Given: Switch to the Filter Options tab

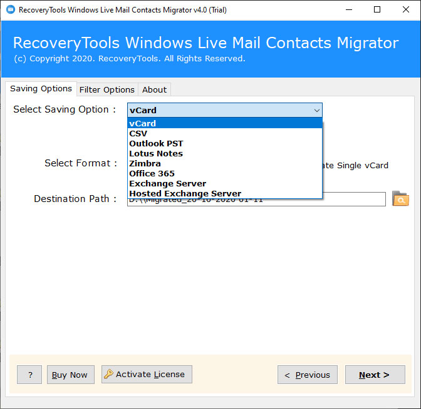Looking at the screenshot, I should [x=107, y=90].
